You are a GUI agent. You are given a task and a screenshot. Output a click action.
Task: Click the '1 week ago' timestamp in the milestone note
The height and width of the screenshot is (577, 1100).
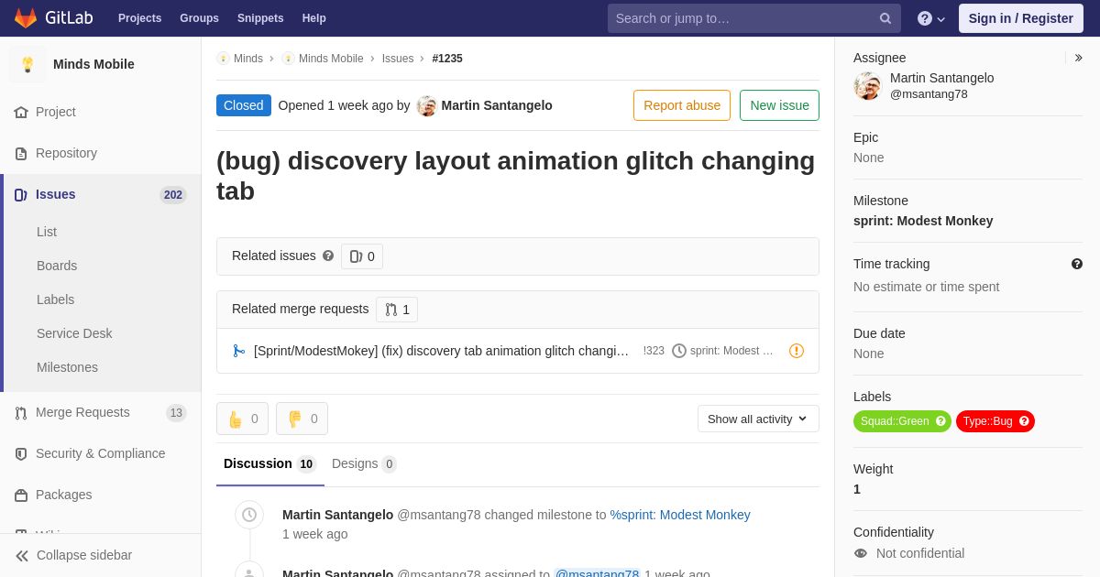pyautogui.click(x=315, y=534)
